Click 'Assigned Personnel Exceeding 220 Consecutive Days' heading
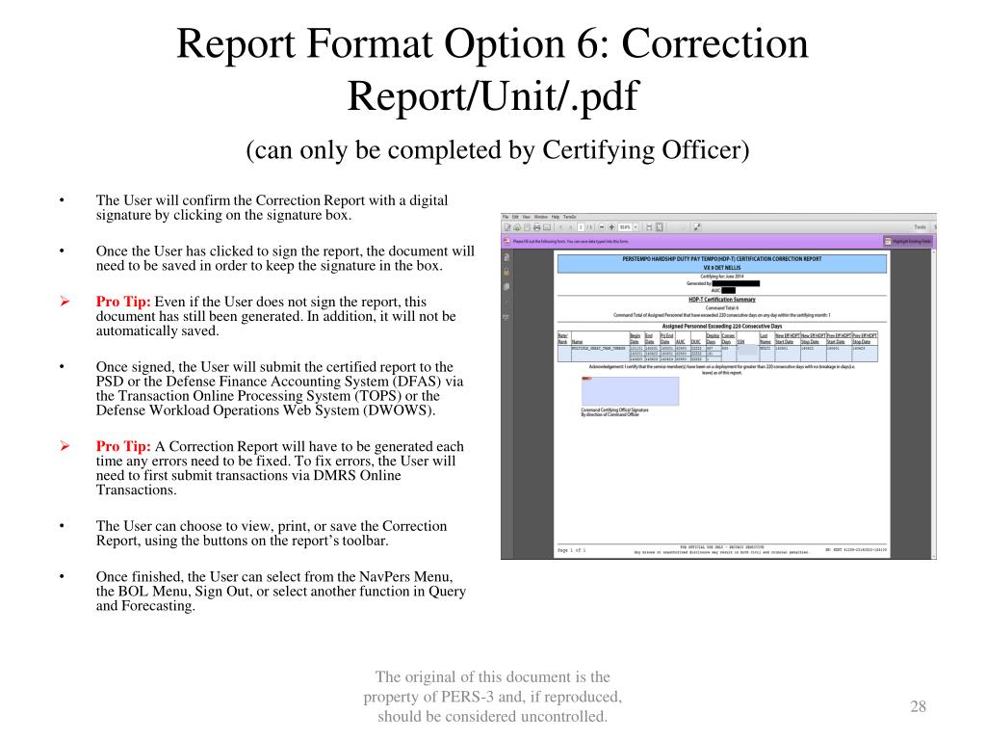 pyautogui.click(x=722, y=327)
